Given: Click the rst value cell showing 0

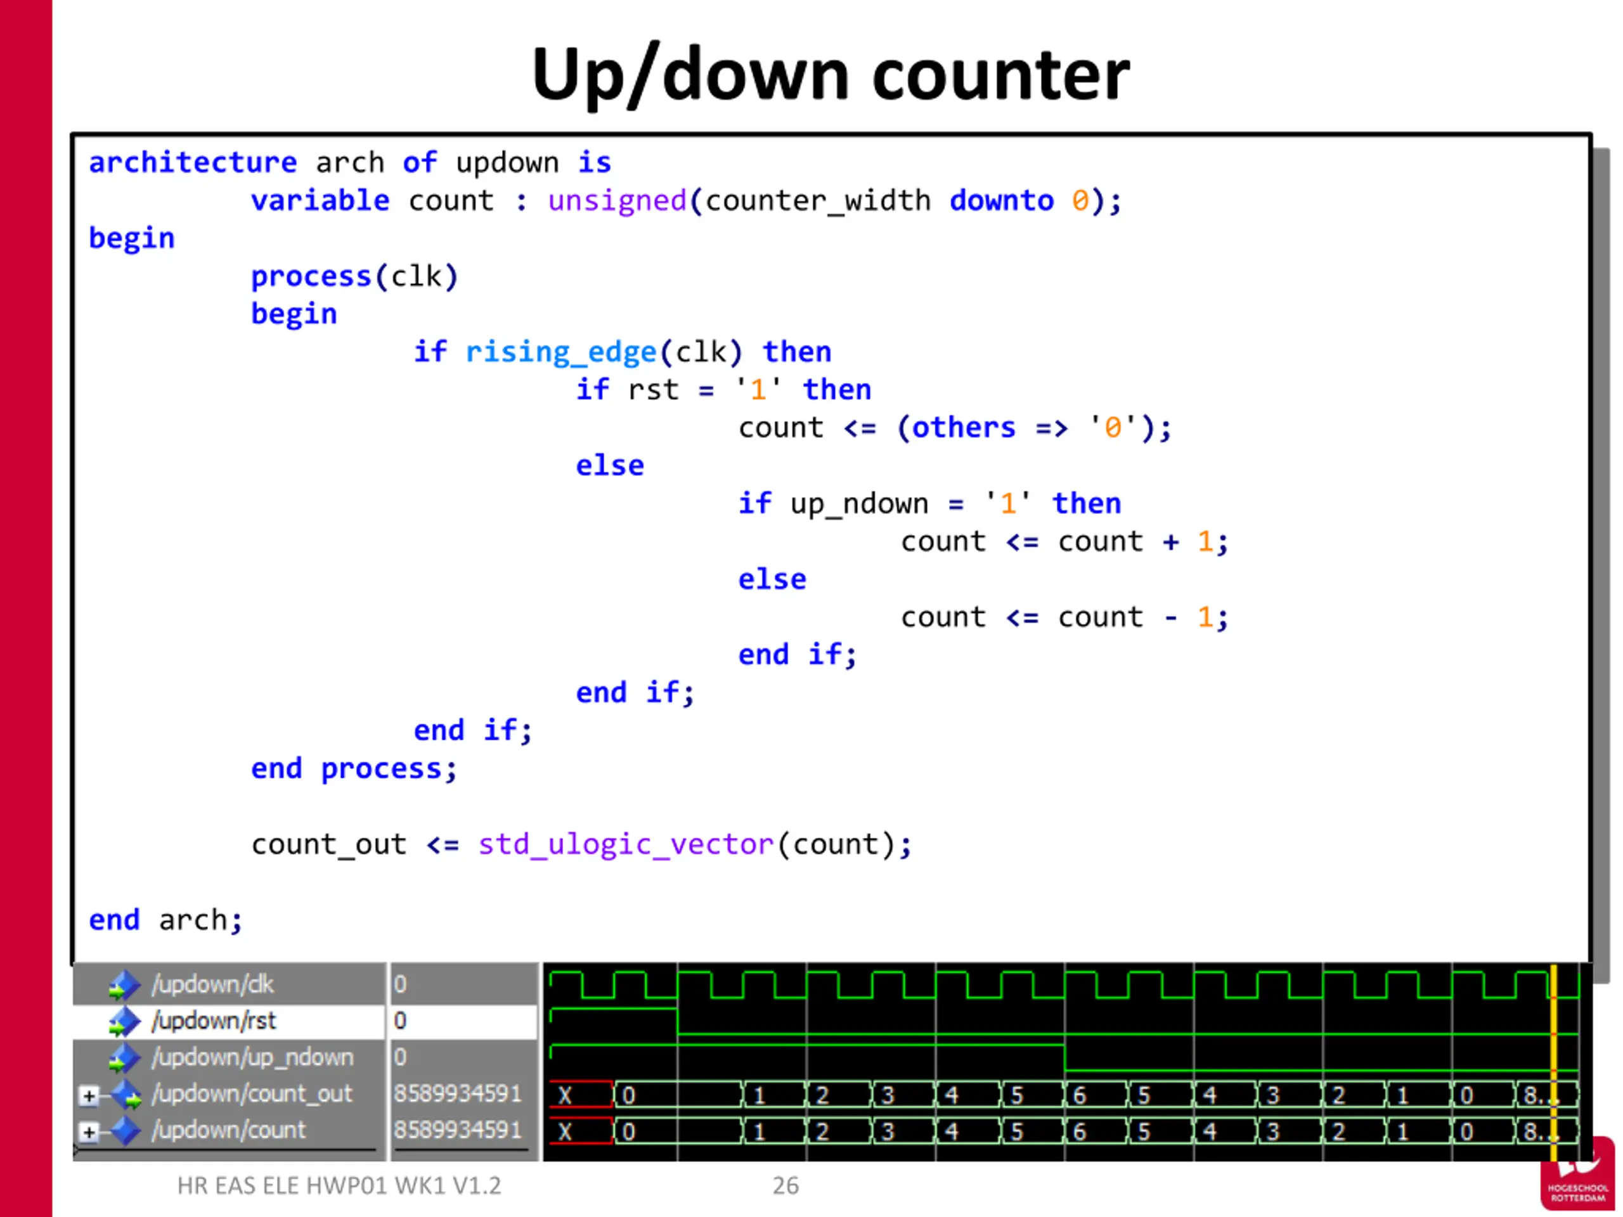Looking at the screenshot, I should pos(463,1021).
